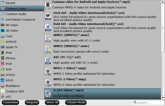
Task: Click 'High quality wmv with VC-1 codec' description
Action: tap(77, 41)
